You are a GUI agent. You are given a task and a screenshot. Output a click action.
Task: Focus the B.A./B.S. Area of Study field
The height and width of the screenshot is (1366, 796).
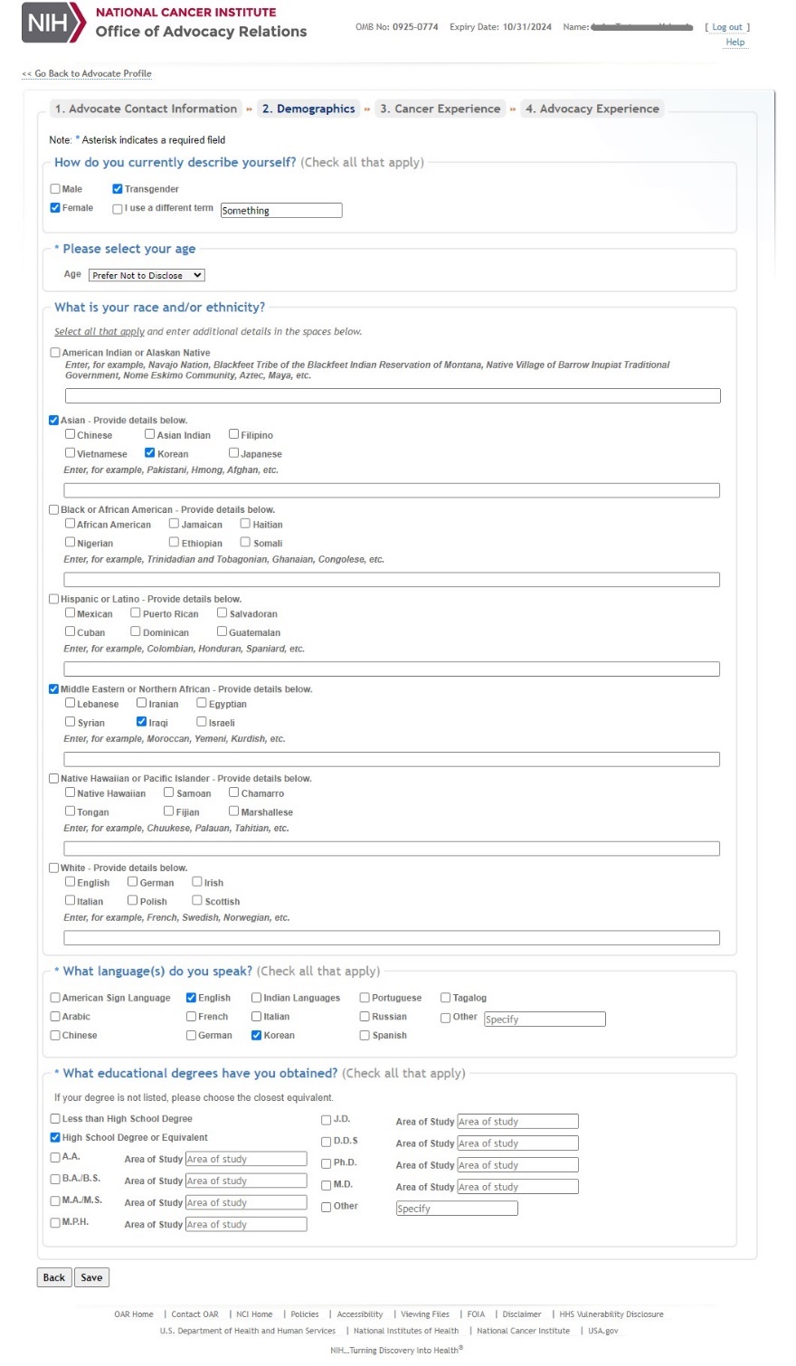tap(246, 1181)
